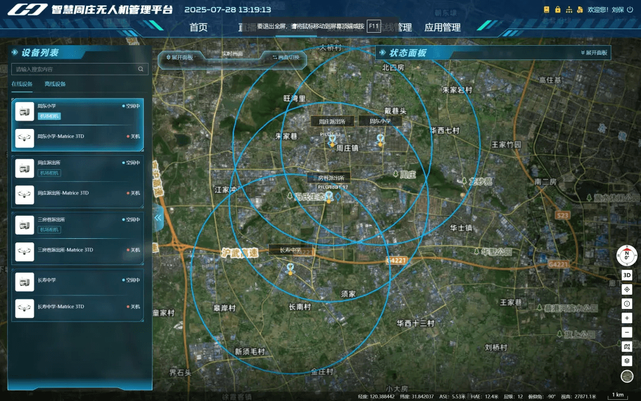This screenshot has height=401, width=641.
Task: Click the 设备列表 panel title
Action: (40, 52)
